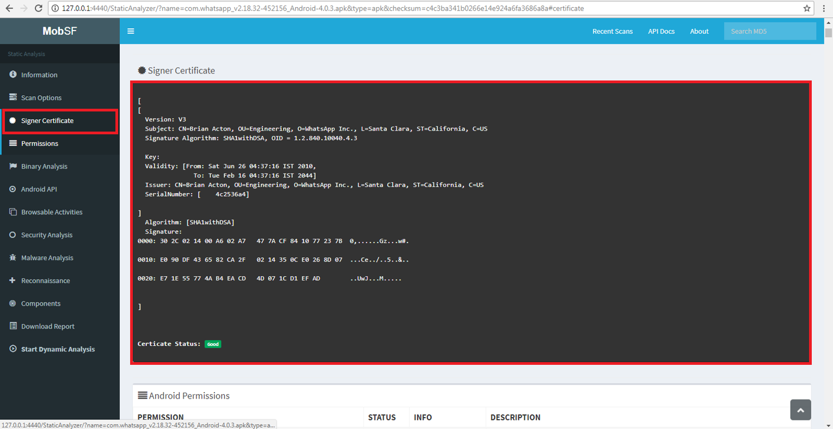This screenshot has width=833, height=429.
Task: Click the Scan Options sidebar icon
Action: (13, 97)
